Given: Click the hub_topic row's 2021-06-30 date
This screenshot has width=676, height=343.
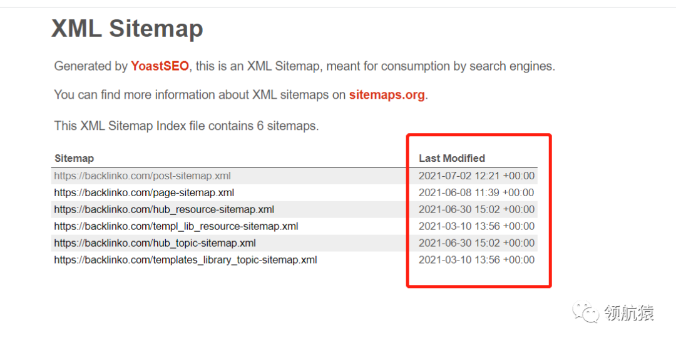Looking at the screenshot, I should (x=476, y=244).
